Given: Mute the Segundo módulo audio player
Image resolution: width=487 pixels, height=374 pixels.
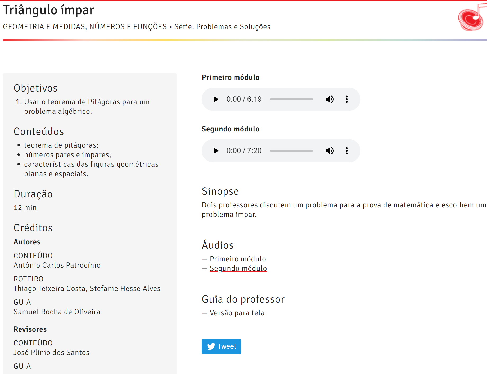Looking at the screenshot, I should click(330, 151).
